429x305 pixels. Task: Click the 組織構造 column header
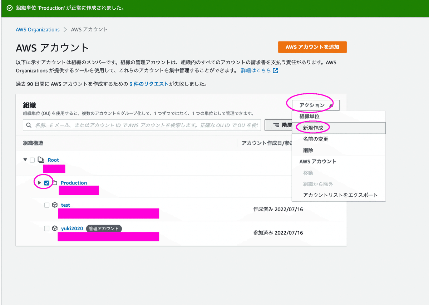(x=33, y=143)
